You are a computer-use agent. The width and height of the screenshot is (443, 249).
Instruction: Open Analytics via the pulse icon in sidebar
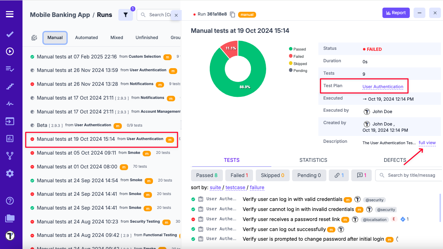10,103
